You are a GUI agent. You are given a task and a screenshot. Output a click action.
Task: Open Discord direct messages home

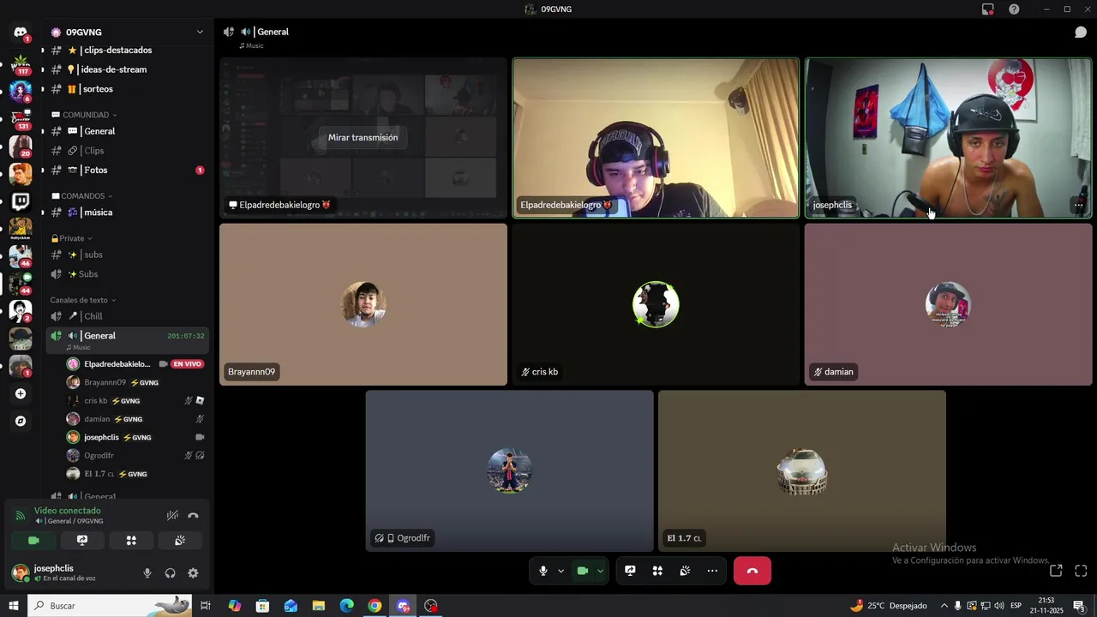point(21,33)
